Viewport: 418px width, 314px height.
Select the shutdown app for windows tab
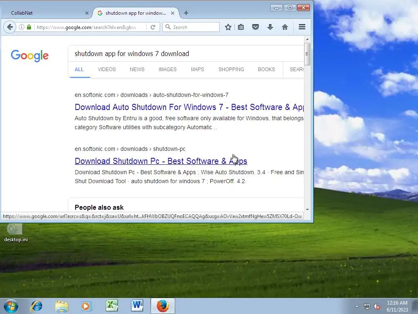click(x=136, y=13)
